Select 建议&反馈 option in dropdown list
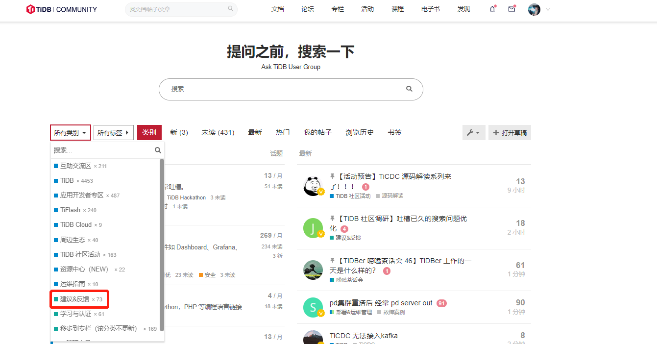Viewport: 657px width, 344px height. (105, 299)
